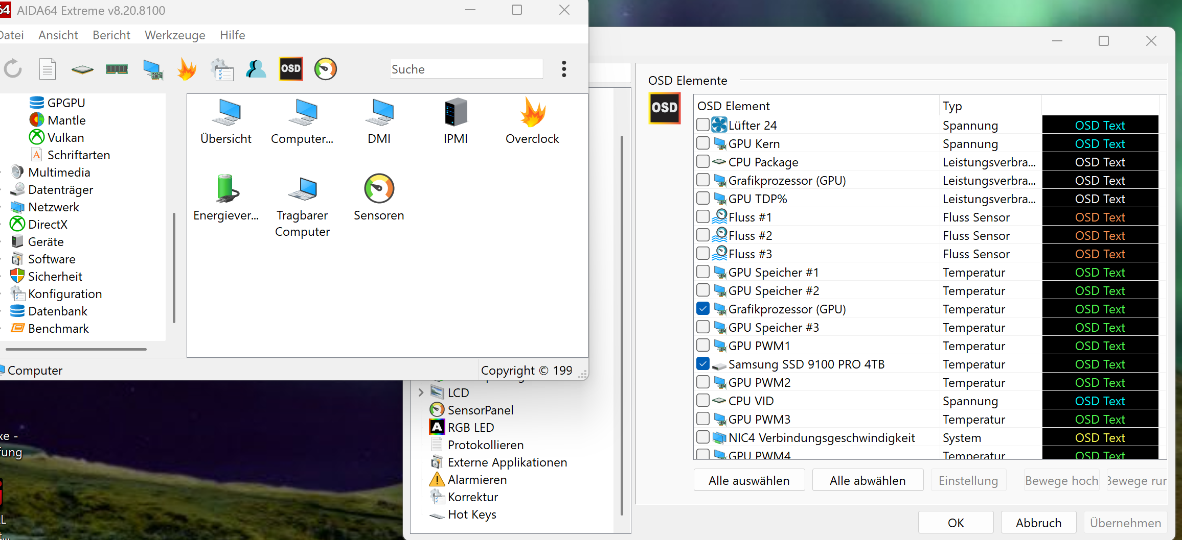This screenshot has height=540, width=1182.
Task: Click the Alle auswählen button
Action: (749, 480)
